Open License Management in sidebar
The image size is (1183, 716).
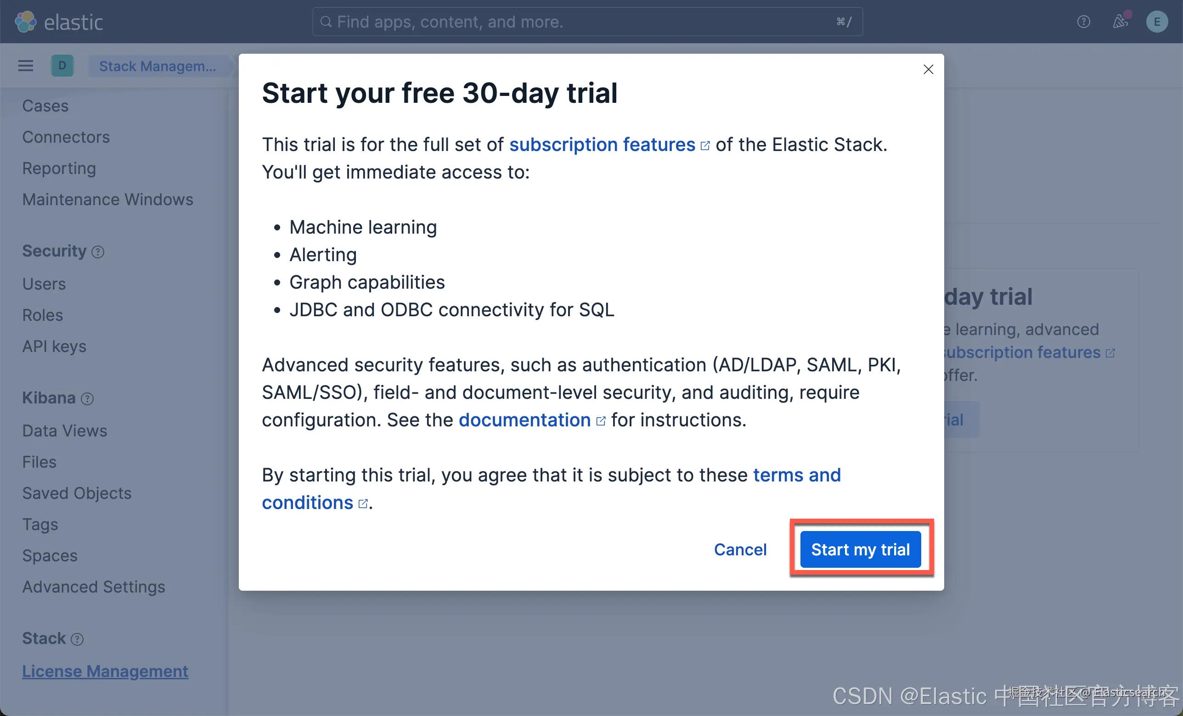pos(105,671)
